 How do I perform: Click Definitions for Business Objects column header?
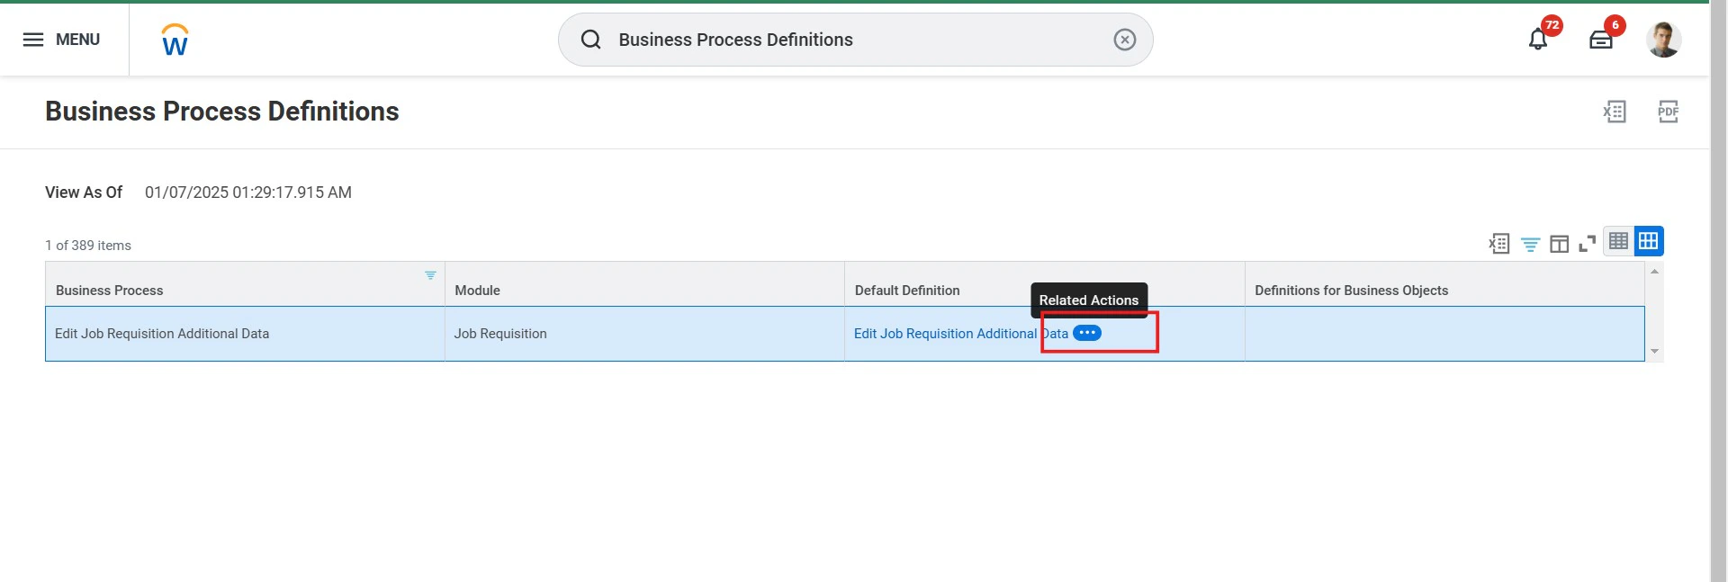click(1444, 284)
